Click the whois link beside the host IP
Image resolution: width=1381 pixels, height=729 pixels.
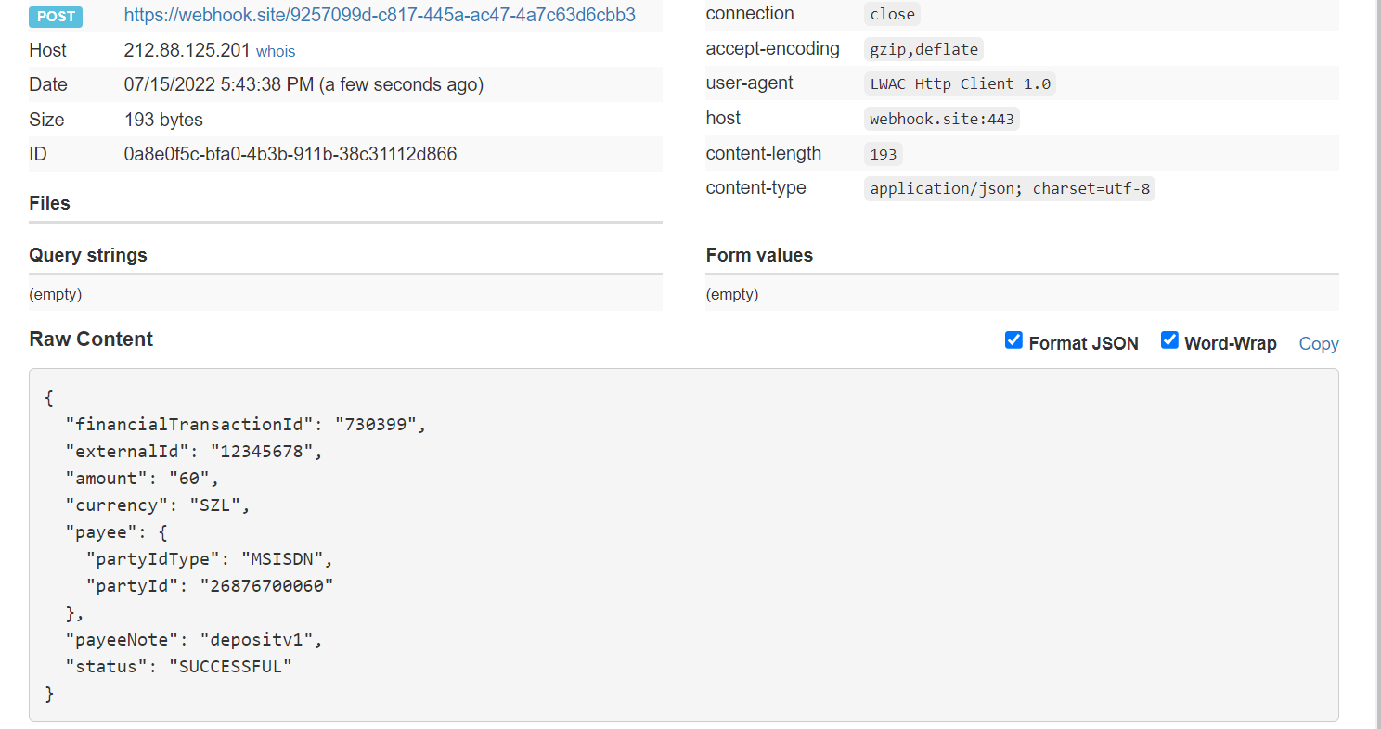(276, 51)
